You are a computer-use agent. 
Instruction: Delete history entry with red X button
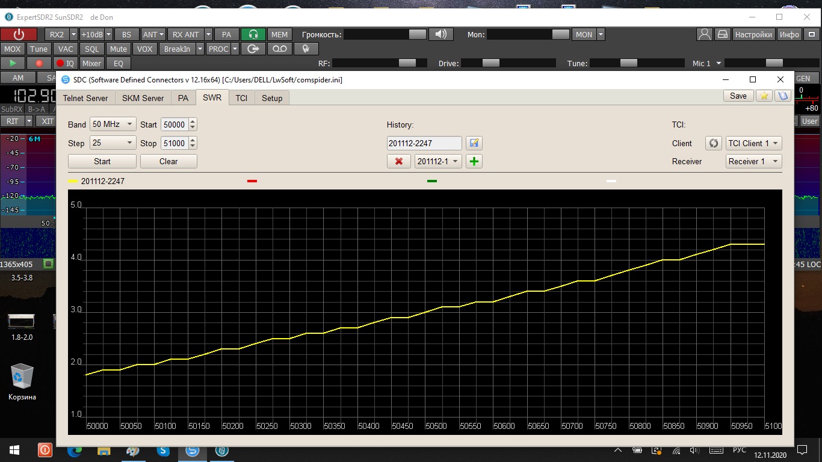point(398,161)
